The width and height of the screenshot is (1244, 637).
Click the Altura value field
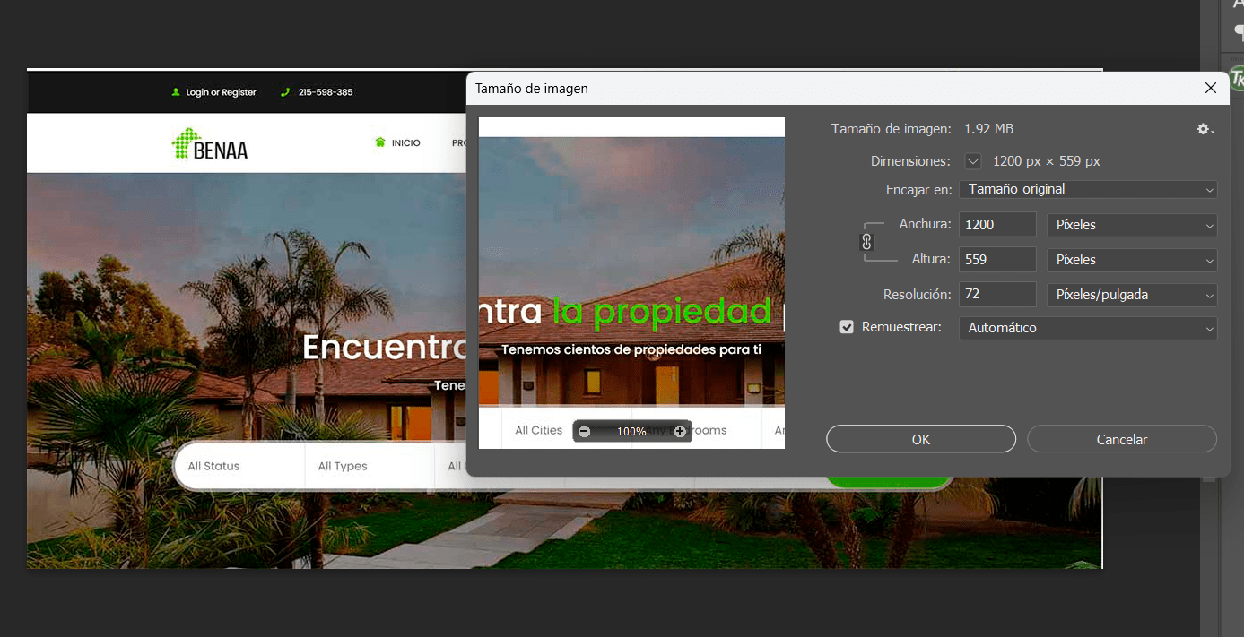tap(997, 260)
